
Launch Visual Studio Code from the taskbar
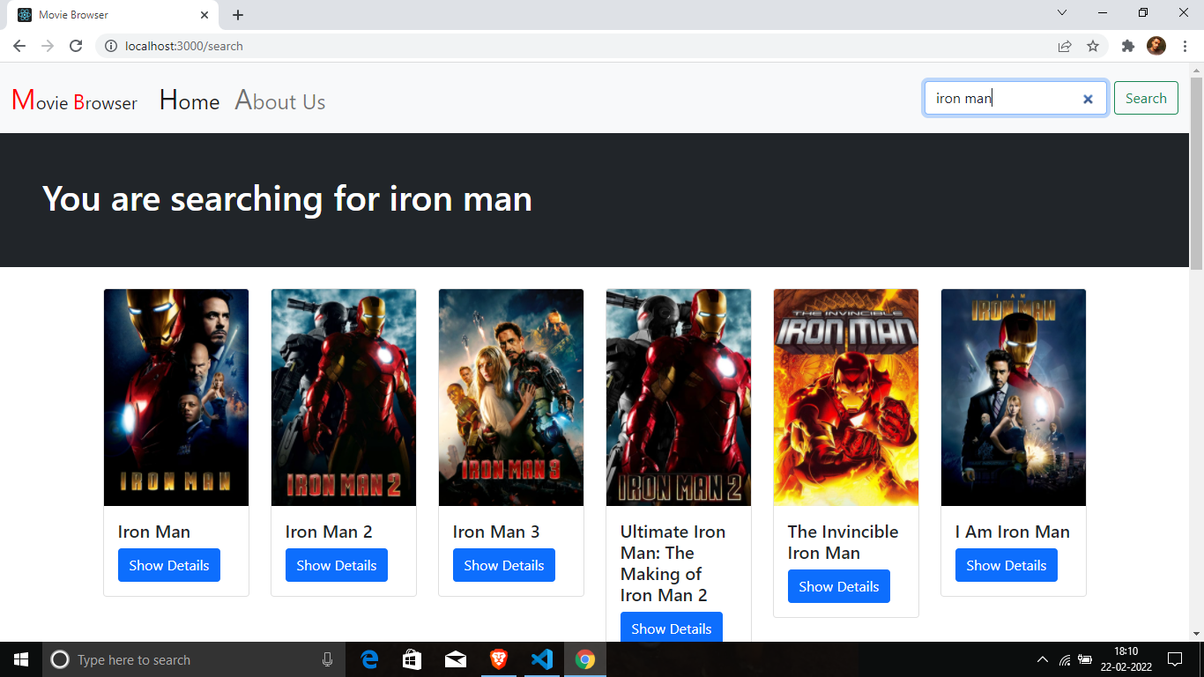[x=542, y=659]
